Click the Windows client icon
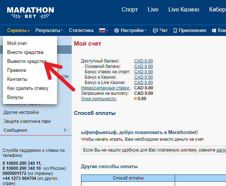 214,31
